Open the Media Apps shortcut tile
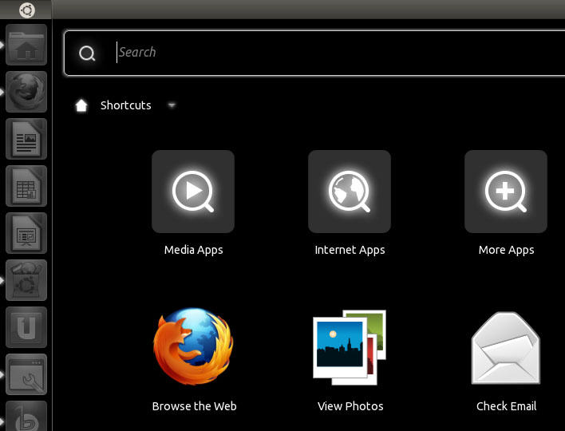This screenshot has height=431, width=565. (193, 192)
